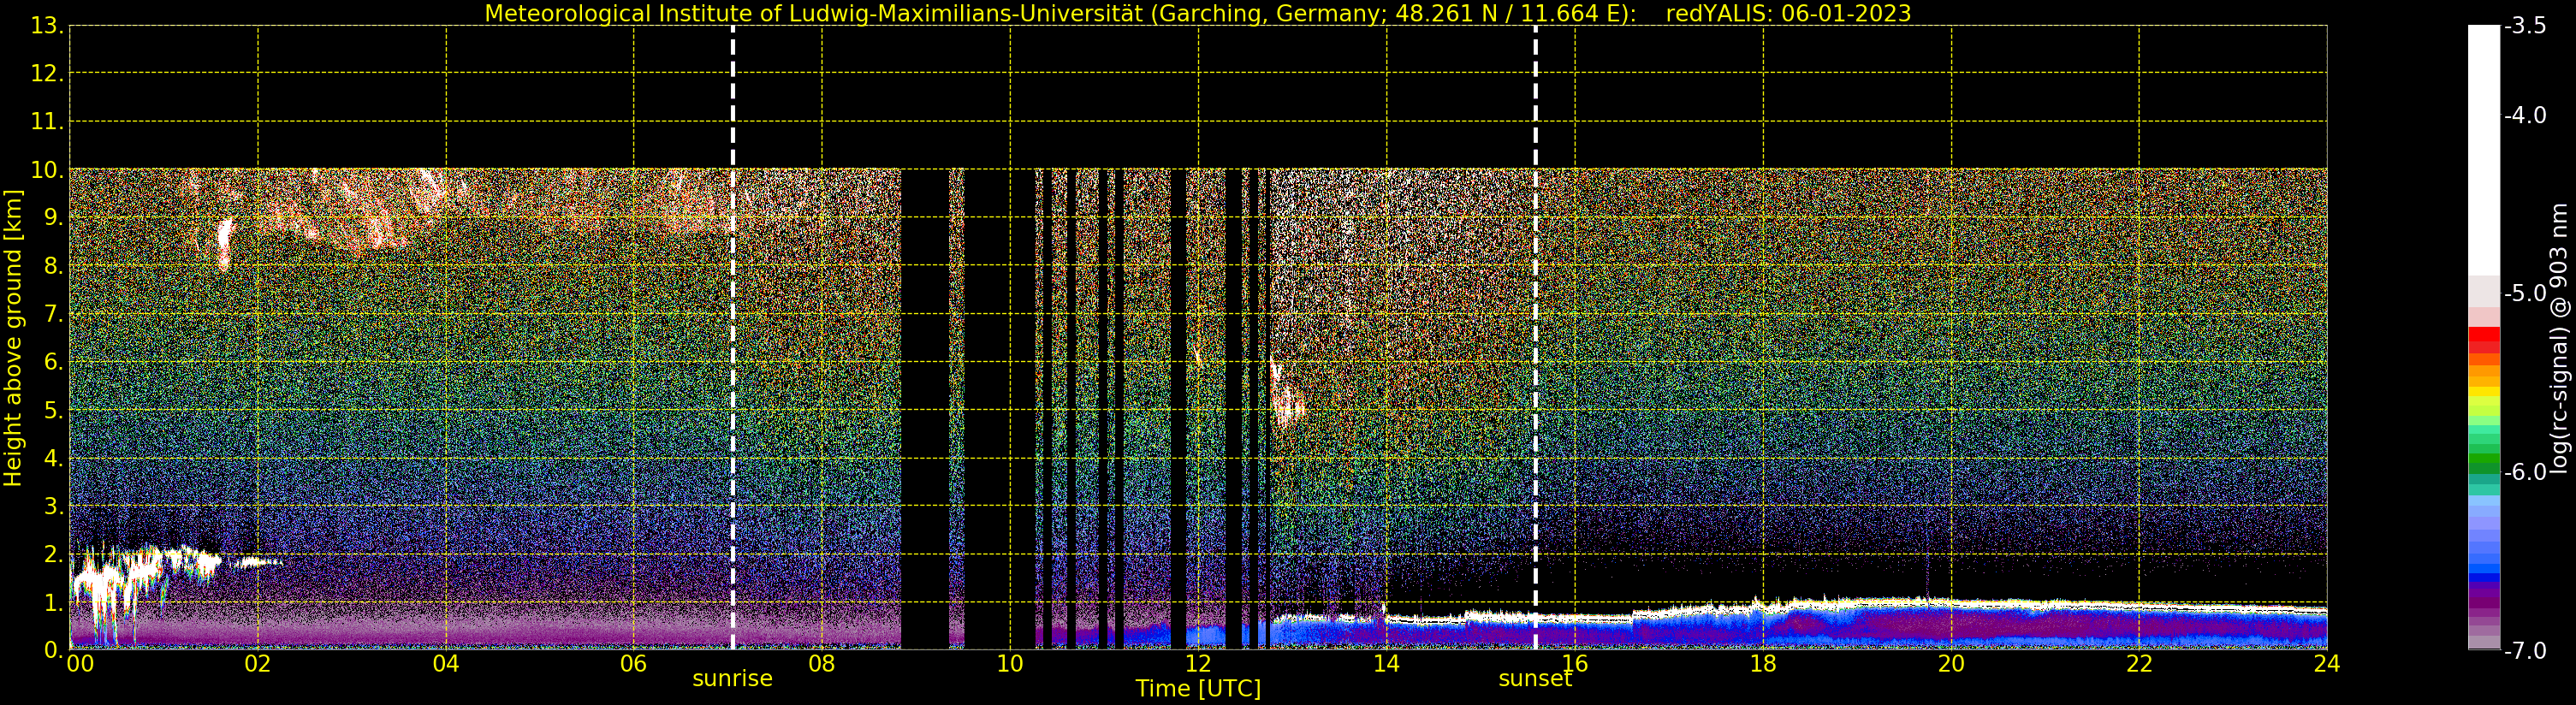Click the '9.' height axis tick label

coord(54,218)
